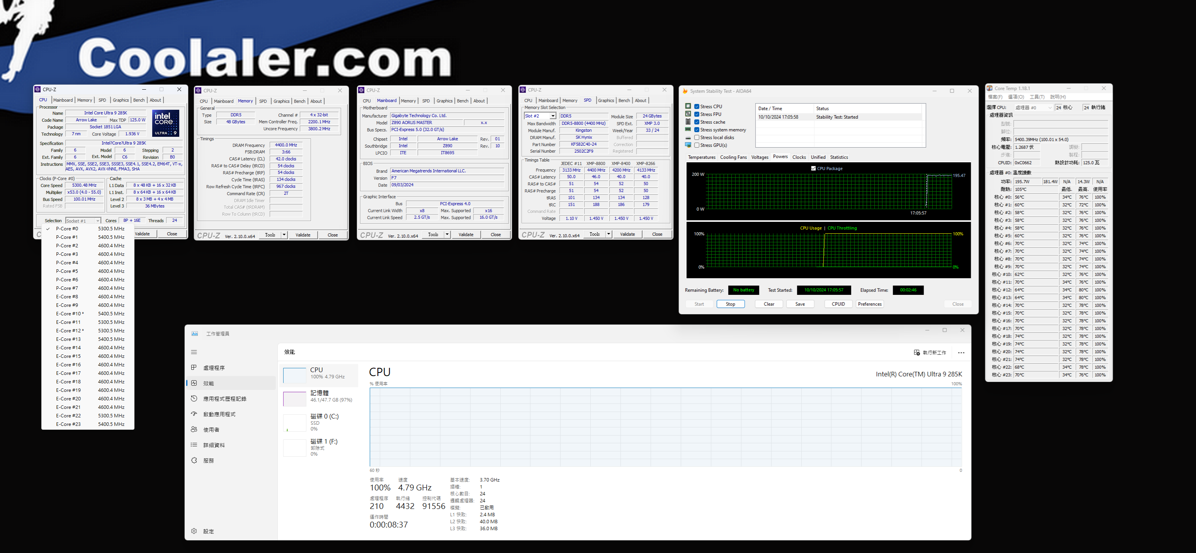The image size is (1196, 553).
Task: Open the 使用者 page in Task Manager
Action: (x=231, y=429)
